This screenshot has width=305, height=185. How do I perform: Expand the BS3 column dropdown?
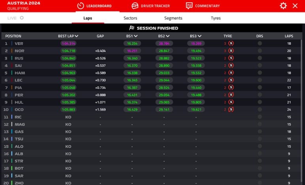(x=200, y=36)
